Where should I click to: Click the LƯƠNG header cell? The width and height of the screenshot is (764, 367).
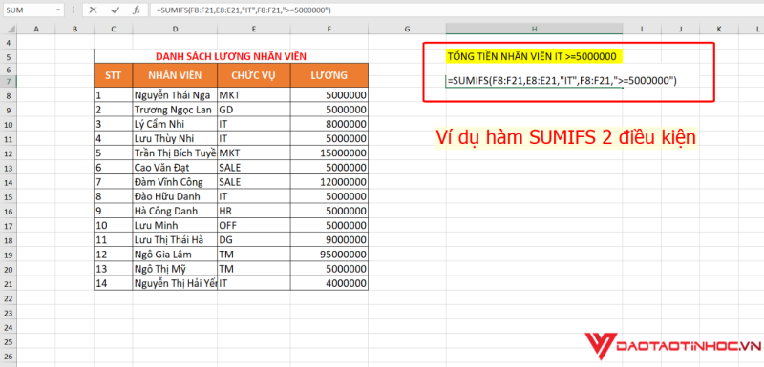pos(329,75)
